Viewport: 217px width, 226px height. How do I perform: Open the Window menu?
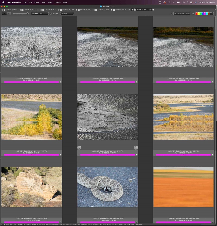click(58, 2)
